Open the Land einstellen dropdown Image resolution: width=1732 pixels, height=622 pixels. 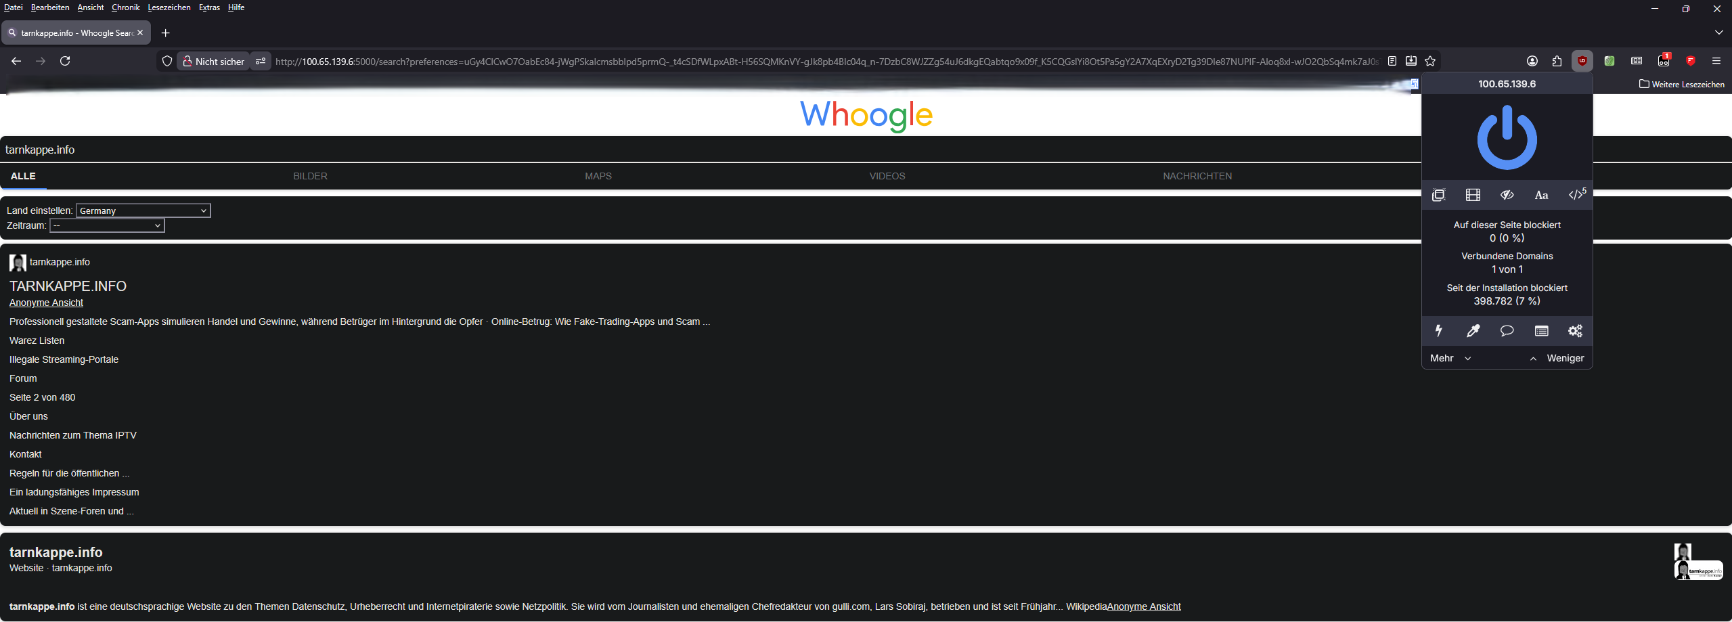[x=143, y=210]
